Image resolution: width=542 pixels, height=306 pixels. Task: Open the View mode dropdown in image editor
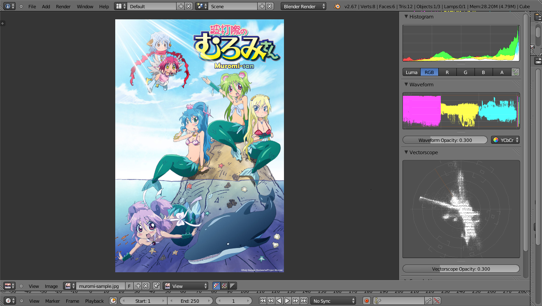point(186,286)
